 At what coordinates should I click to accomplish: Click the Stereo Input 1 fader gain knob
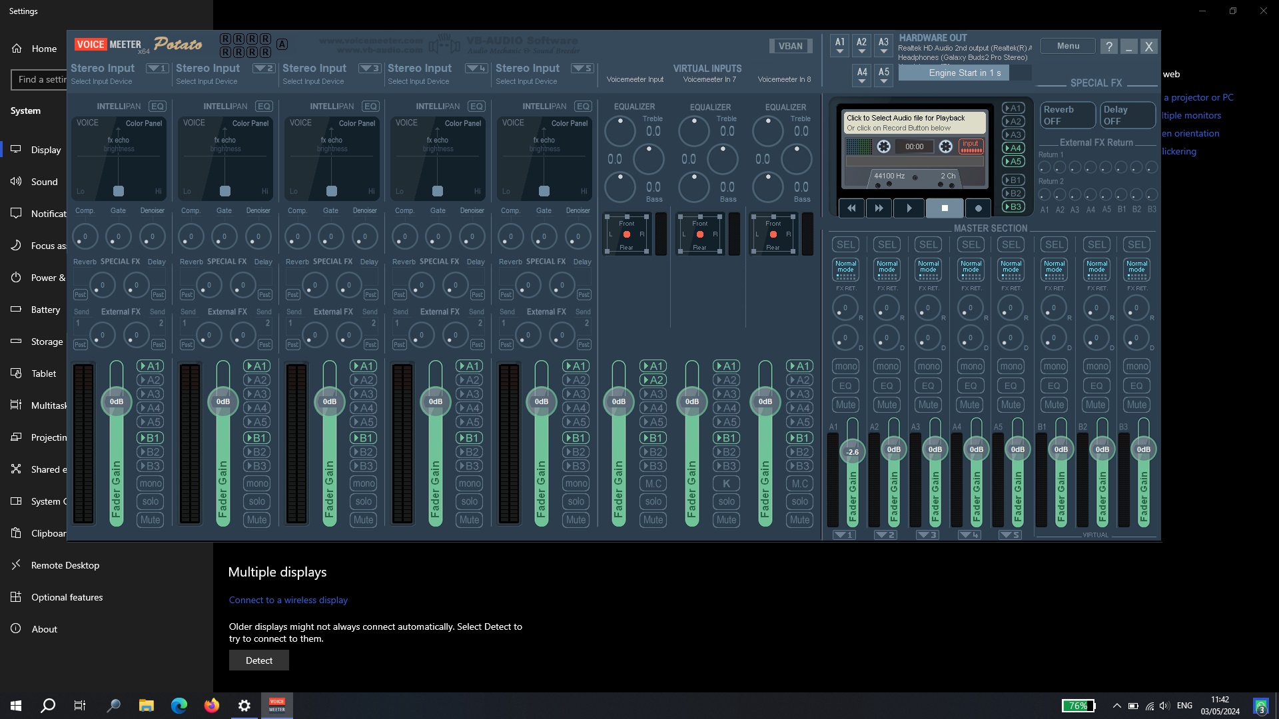pos(117,401)
